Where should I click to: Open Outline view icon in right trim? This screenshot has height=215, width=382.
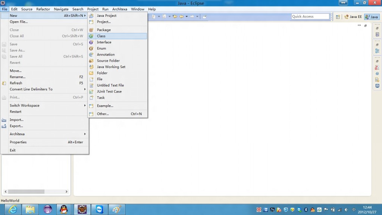tap(377, 51)
